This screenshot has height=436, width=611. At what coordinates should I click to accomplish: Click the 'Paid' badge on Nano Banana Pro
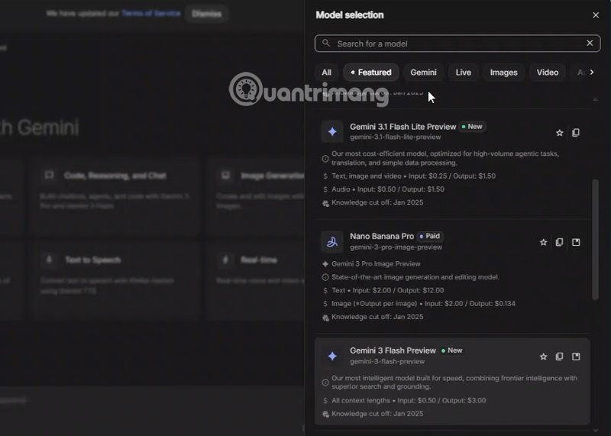pos(430,236)
